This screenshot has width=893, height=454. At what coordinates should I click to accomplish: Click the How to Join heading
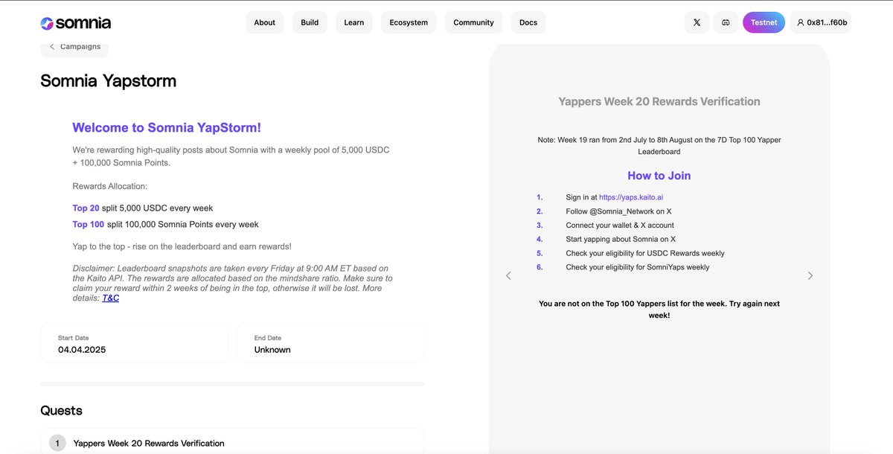coord(659,176)
